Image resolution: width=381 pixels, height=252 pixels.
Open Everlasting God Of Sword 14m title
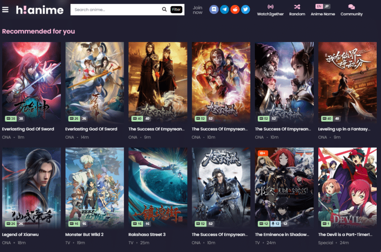pyautogui.click(x=91, y=129)
